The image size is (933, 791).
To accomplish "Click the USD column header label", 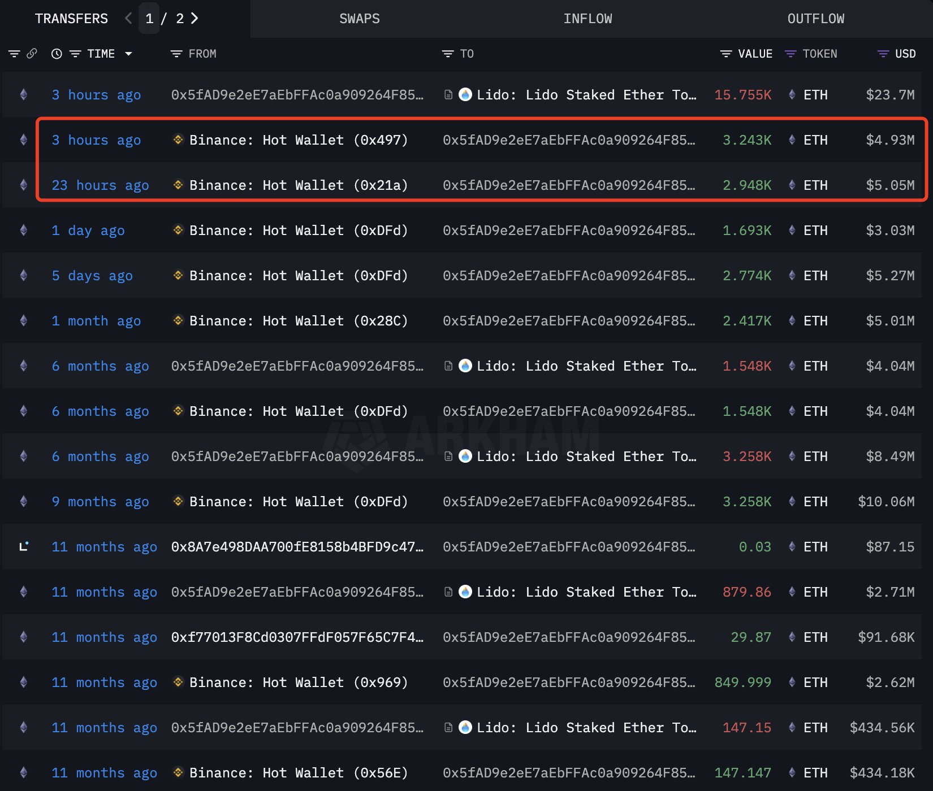I will tap(905, 54).
